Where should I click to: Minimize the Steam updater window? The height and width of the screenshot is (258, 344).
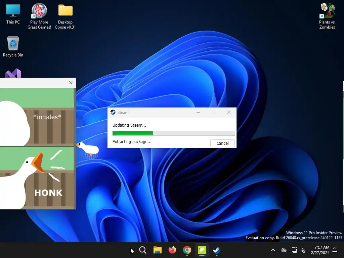198,112
